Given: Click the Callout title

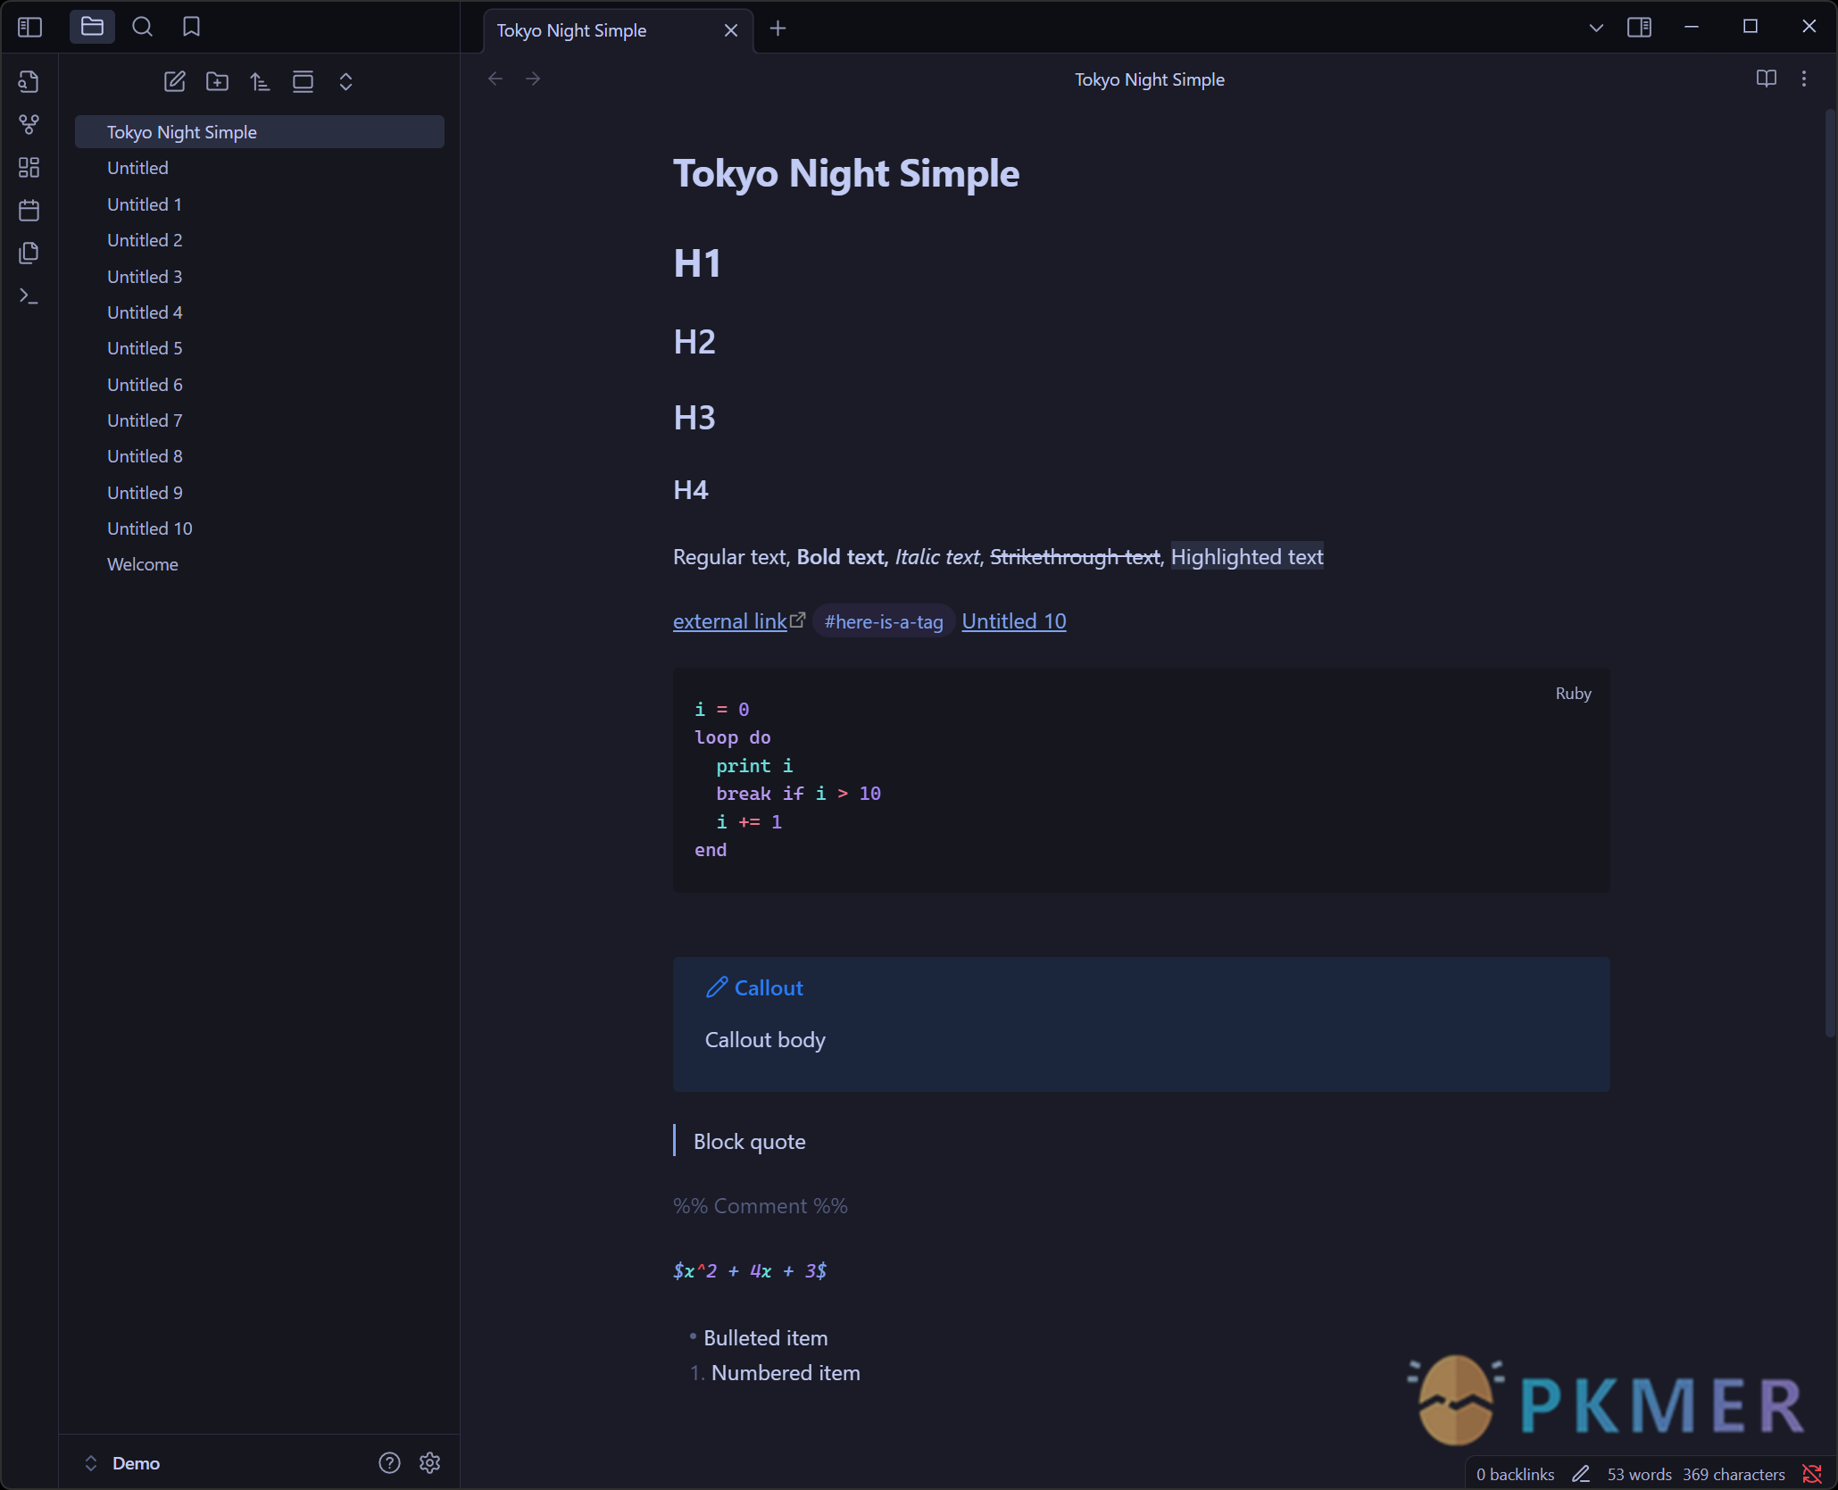Looking at the screenshot, I should pos(769,988).
